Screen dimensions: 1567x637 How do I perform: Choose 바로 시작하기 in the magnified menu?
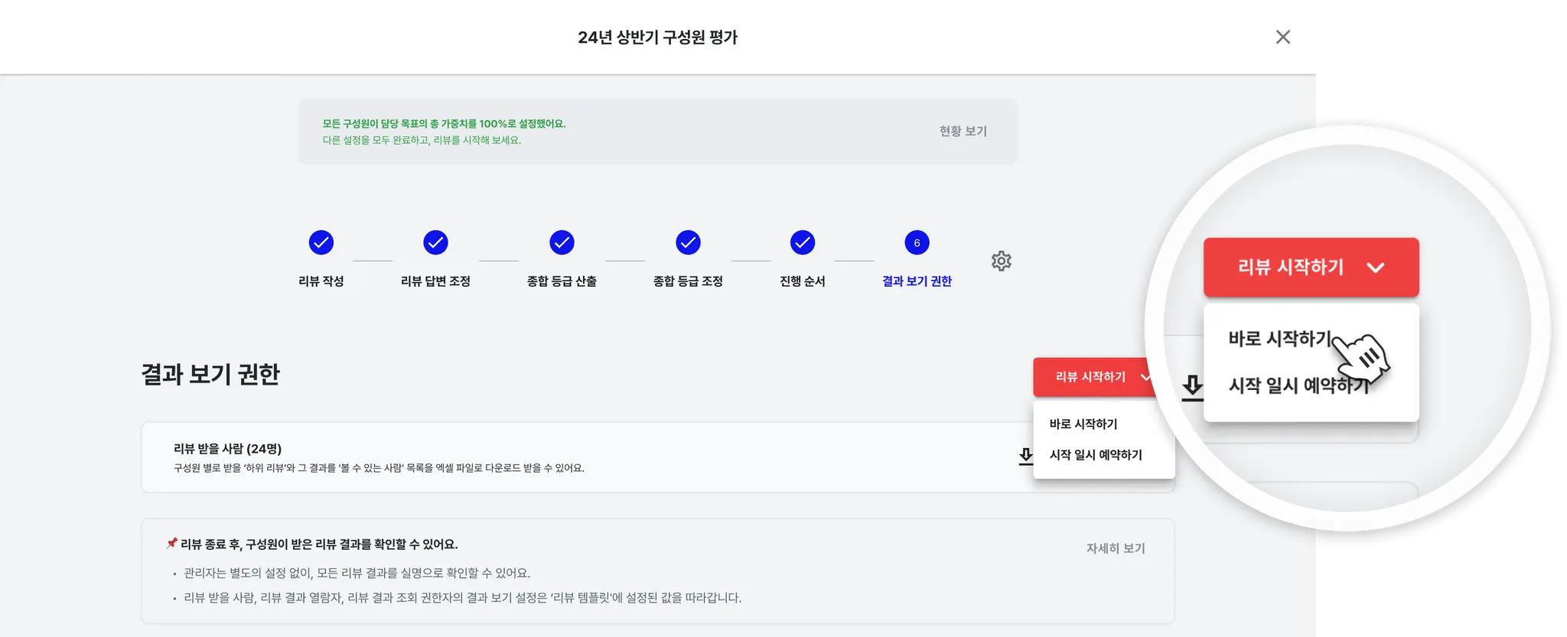1279,339
